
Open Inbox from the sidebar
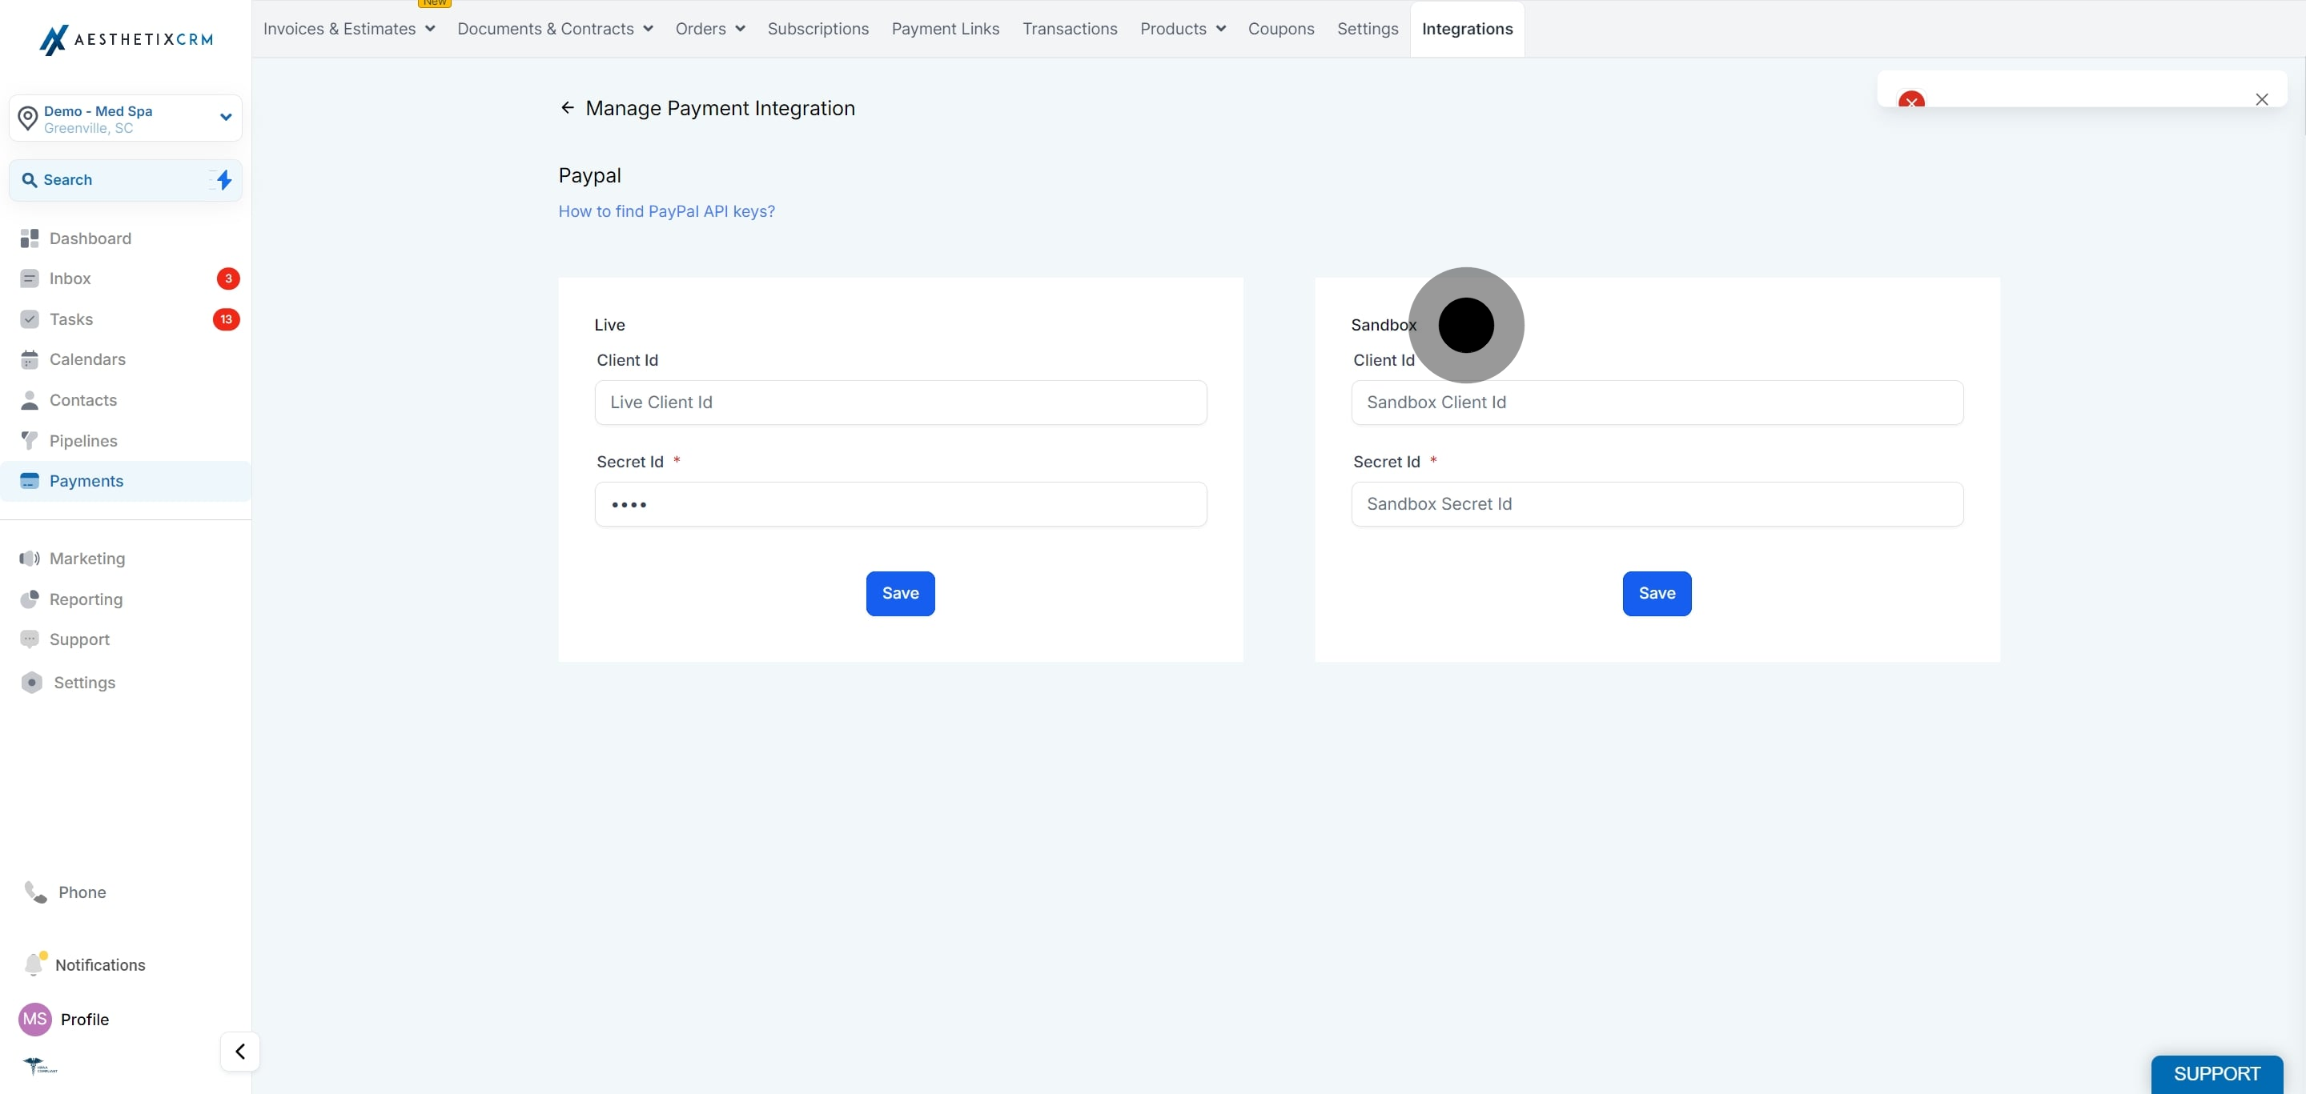(126, 279)
